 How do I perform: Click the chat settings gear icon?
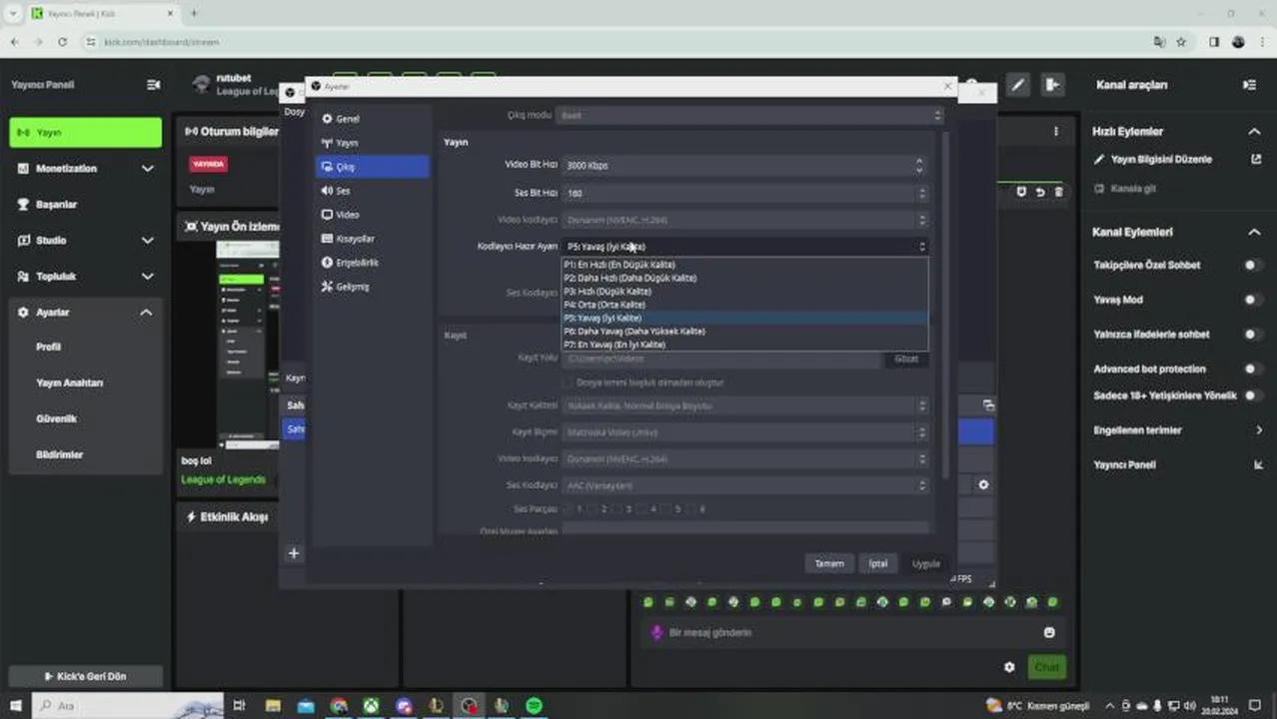pos(1009,667)
